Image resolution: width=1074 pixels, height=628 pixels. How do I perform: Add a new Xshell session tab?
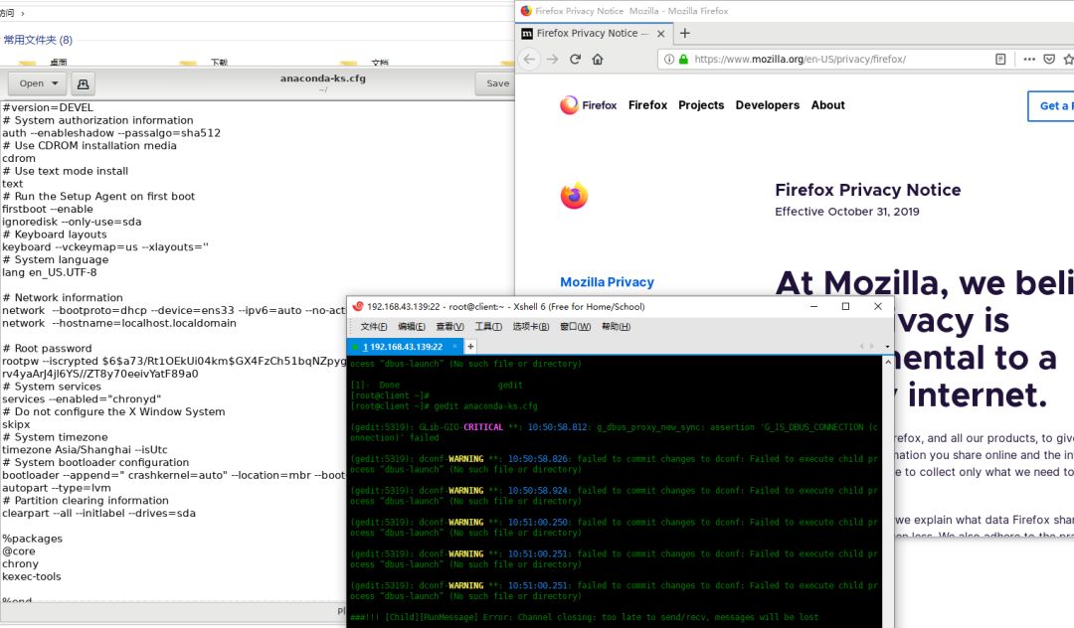[x=470, y=346]
